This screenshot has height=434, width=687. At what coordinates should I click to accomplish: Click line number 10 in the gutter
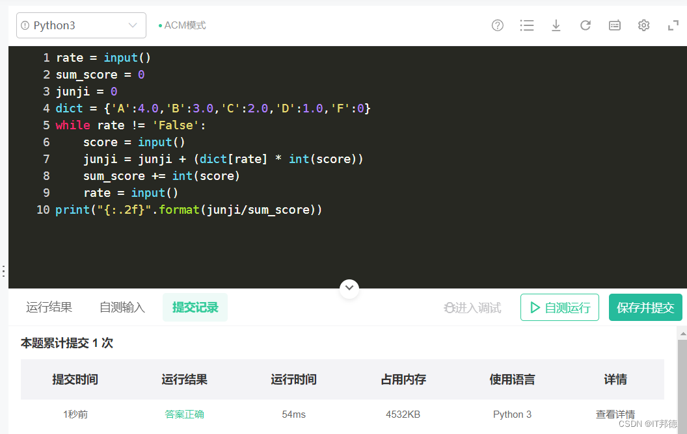(x=43, y=210)
